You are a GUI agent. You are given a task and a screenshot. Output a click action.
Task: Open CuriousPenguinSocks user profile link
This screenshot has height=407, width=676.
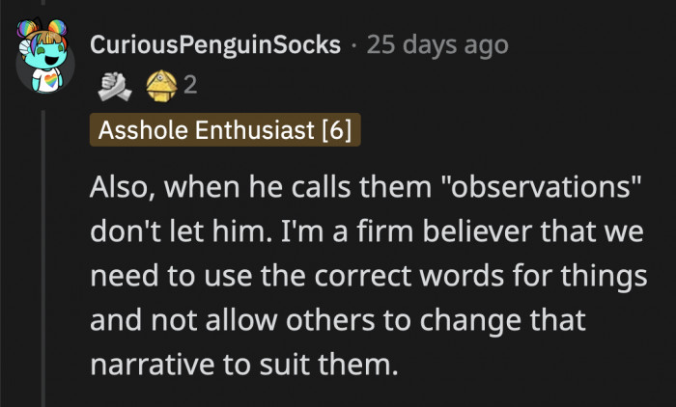215,44
